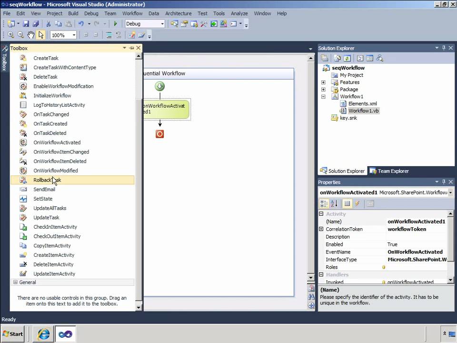Select the pointer arrow tool
The image size is (457, 343).
[40, 35]
